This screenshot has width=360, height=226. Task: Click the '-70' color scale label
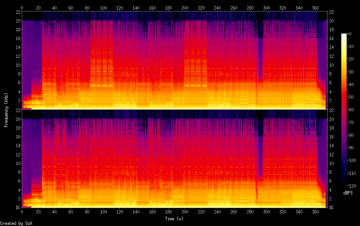click(x=350, y=123)
